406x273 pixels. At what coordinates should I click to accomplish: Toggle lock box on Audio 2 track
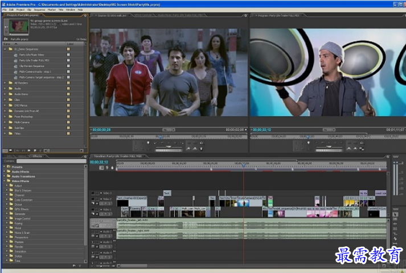97,232
